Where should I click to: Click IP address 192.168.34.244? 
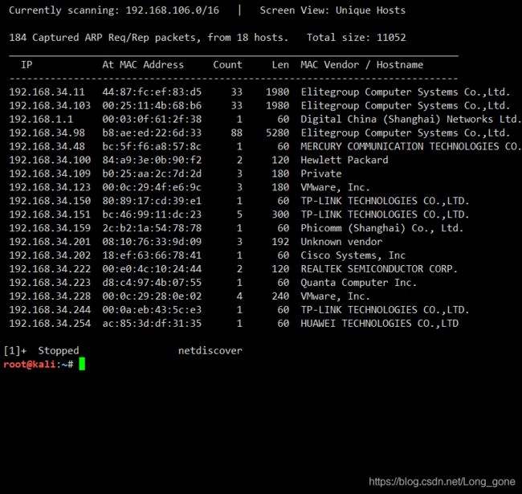[x=50, y=310]
